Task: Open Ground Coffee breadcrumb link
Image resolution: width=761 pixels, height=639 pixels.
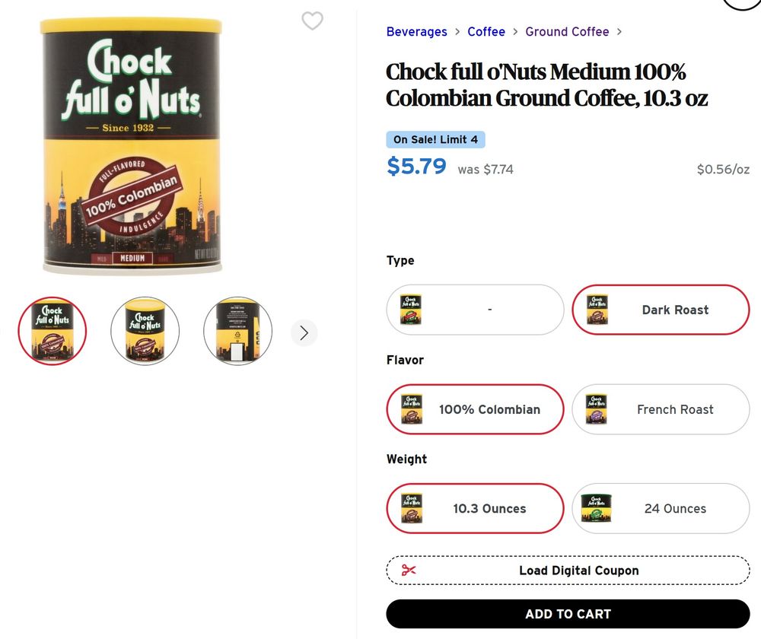Action: click(x=567, y=32)
